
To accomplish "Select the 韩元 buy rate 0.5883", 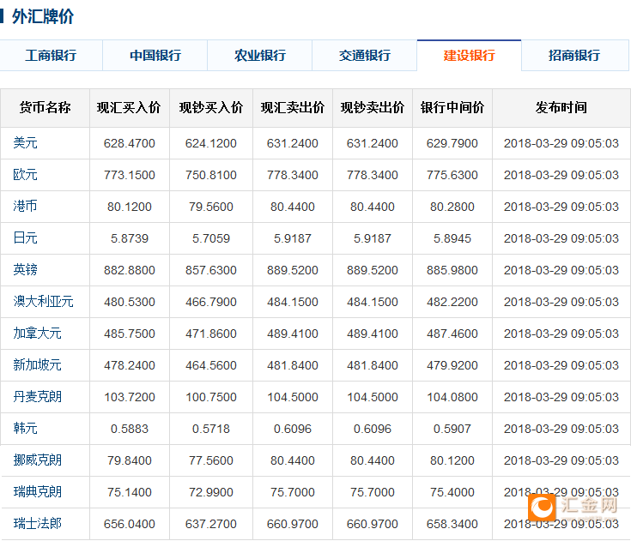I will point(130,430).
